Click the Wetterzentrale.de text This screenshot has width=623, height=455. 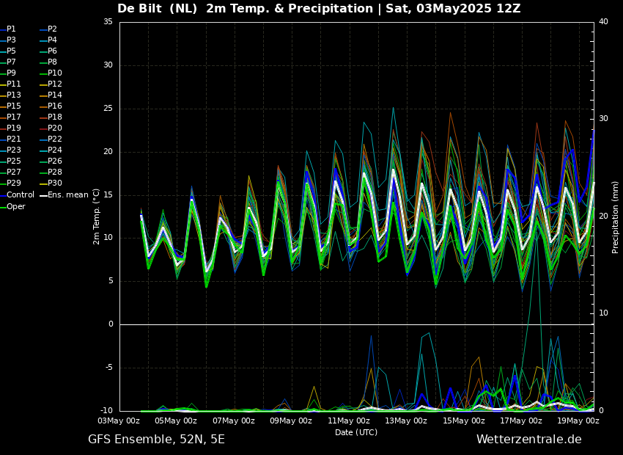point(528,440)
